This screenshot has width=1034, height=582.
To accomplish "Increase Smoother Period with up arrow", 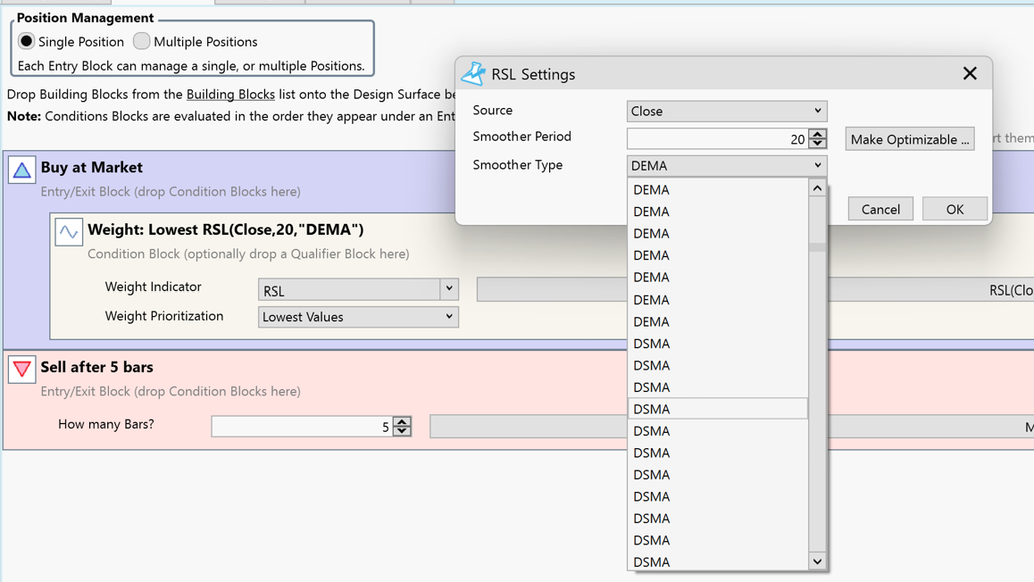I will 817,133.
